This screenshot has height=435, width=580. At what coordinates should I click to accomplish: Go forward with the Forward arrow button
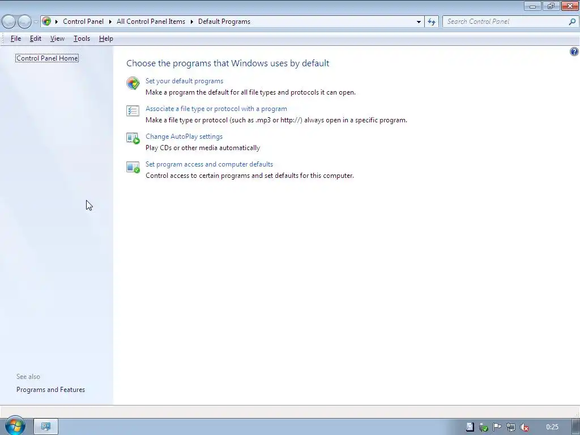[24, 22]
